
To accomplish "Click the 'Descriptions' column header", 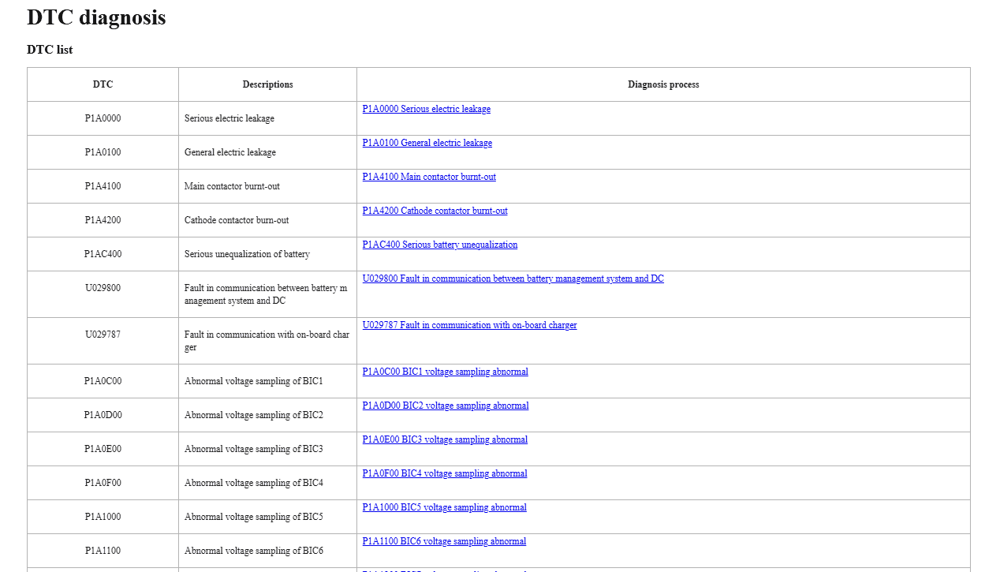I will click(267, 84).
